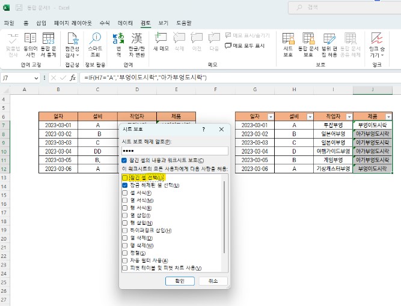
Task: Open the filter dropdown for 제품 in column J
Action: pos(388,117)
